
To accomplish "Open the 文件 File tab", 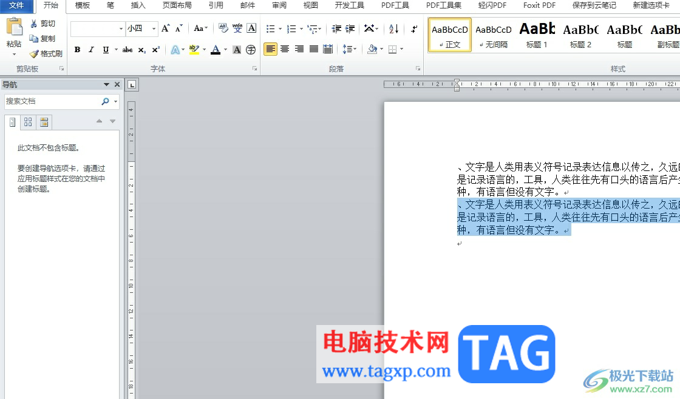I will click(x=16, y=5).
